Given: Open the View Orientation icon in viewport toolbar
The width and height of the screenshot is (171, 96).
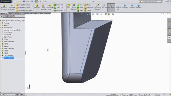Looking at the screenshot, I should coord(93,14).
